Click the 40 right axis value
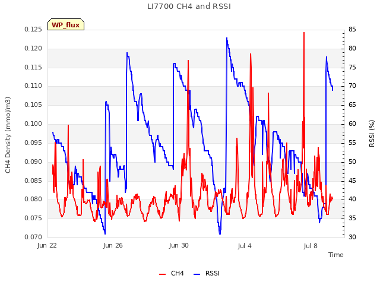 click(x=352, y=199)
